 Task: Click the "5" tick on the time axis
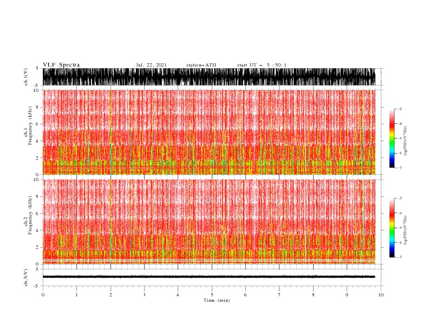coord(212,295)
